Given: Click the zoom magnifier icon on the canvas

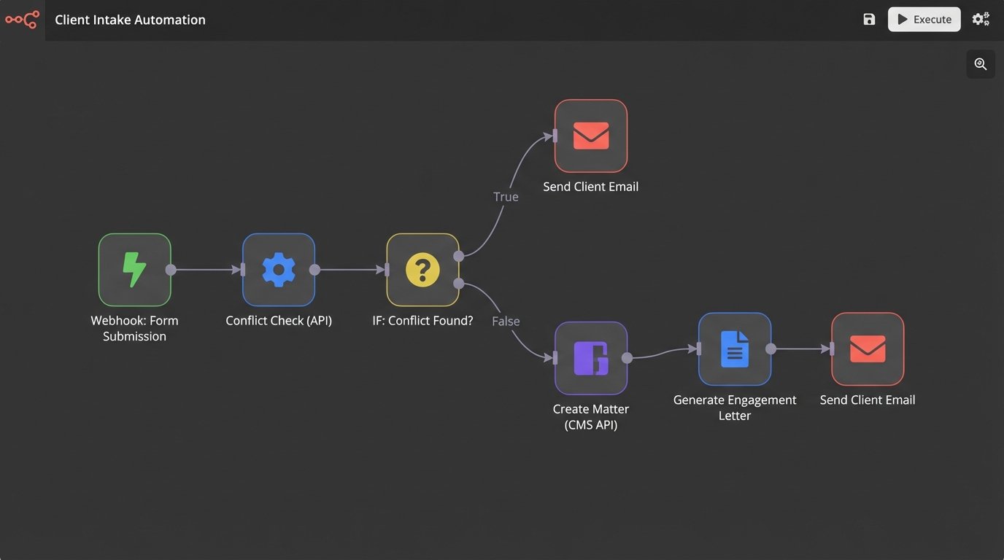Looking at the screenshot, I should pos(981,64).
